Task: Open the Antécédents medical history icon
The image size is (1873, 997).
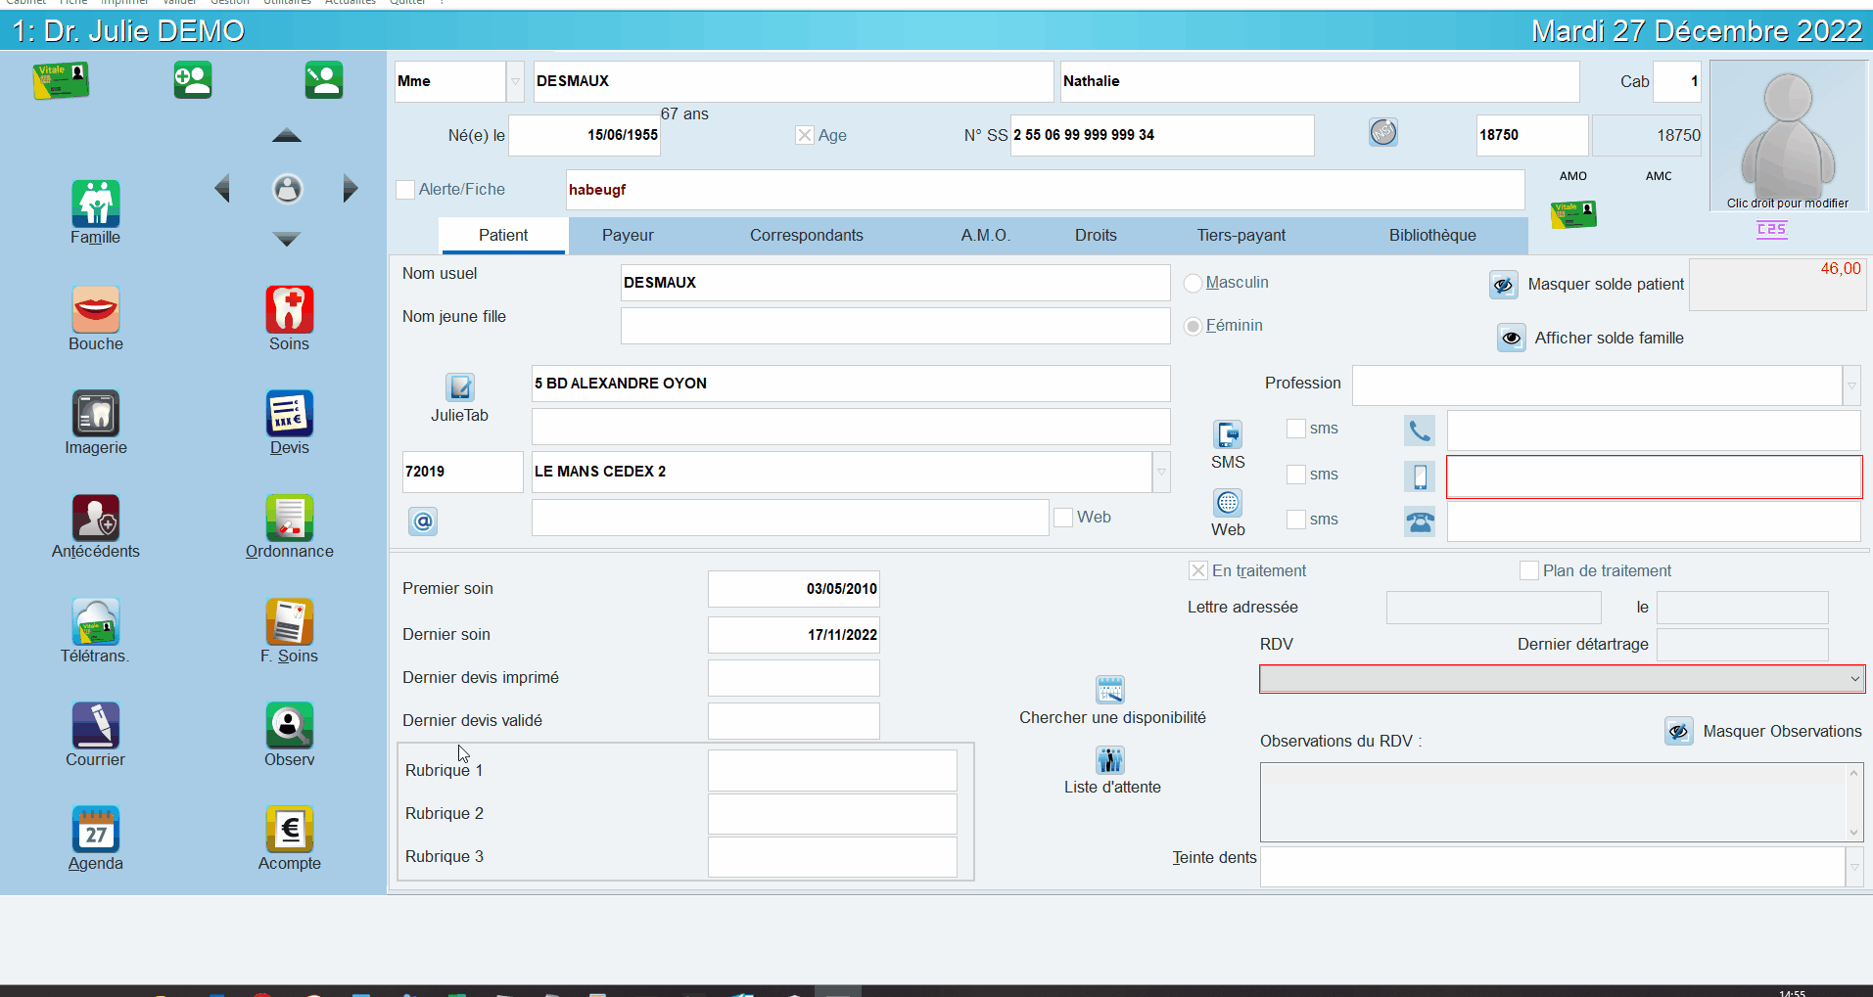Action: coord(95,517)
